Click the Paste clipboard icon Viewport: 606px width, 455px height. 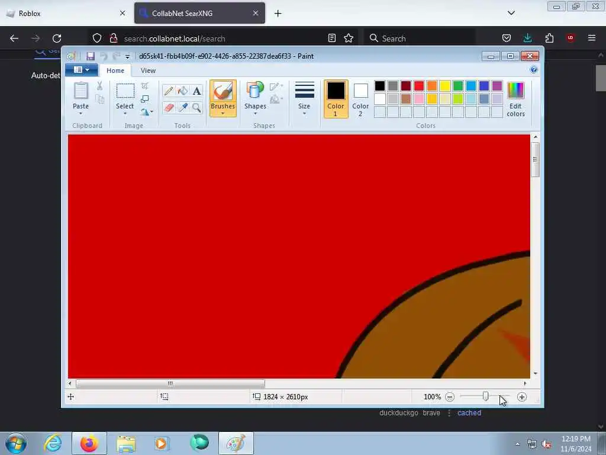[x=80, y=91]
